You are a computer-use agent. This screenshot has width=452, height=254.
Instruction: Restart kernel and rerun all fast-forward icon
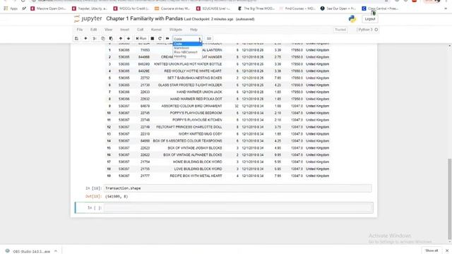tap(167, 39)
